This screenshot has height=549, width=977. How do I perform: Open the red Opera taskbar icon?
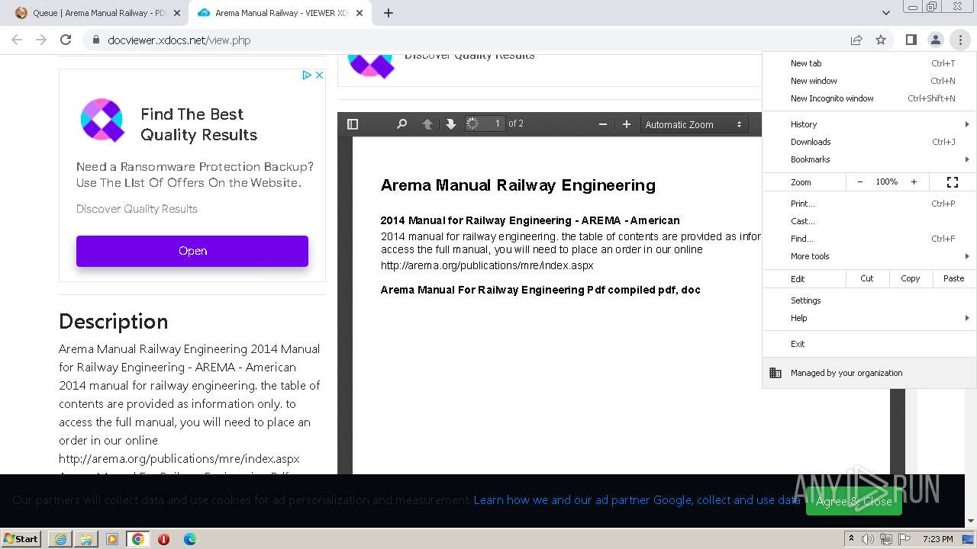click(163, 539)
